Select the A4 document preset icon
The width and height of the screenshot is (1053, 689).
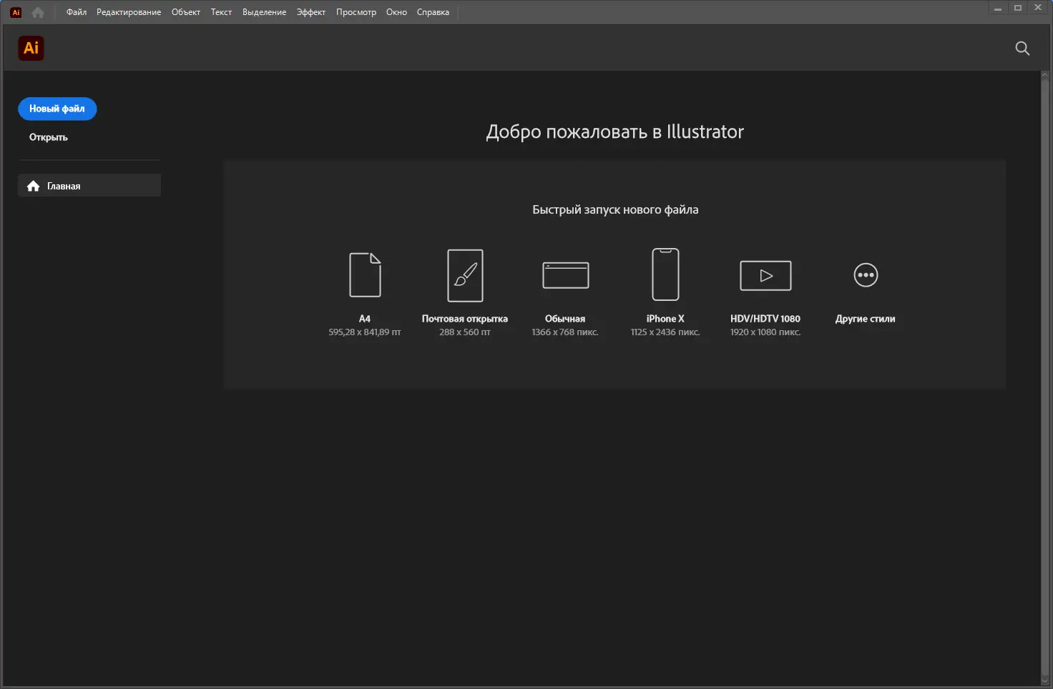coord(364,275)
